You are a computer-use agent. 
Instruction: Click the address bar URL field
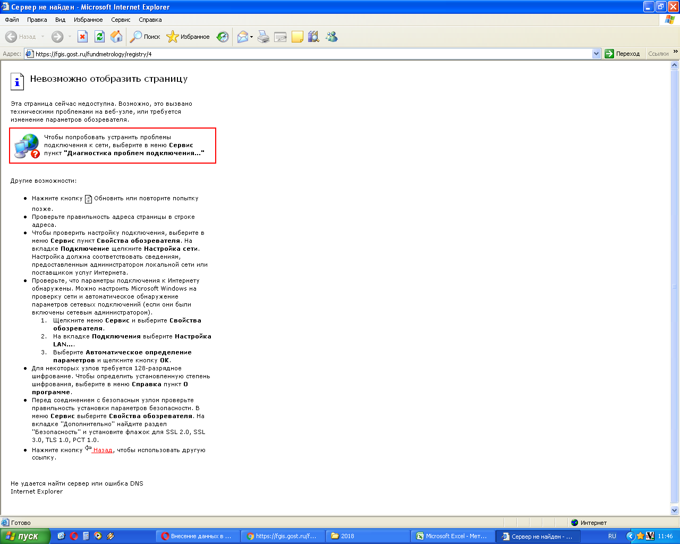[x=308, y=54]
